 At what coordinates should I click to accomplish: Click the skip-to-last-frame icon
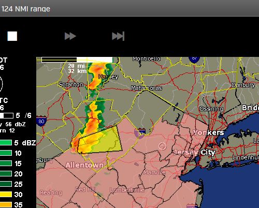tap(118, 36)
